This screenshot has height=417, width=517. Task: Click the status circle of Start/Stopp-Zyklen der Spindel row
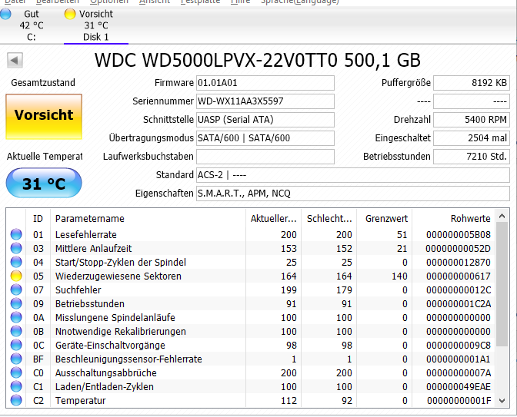click(x=16, y=262)
